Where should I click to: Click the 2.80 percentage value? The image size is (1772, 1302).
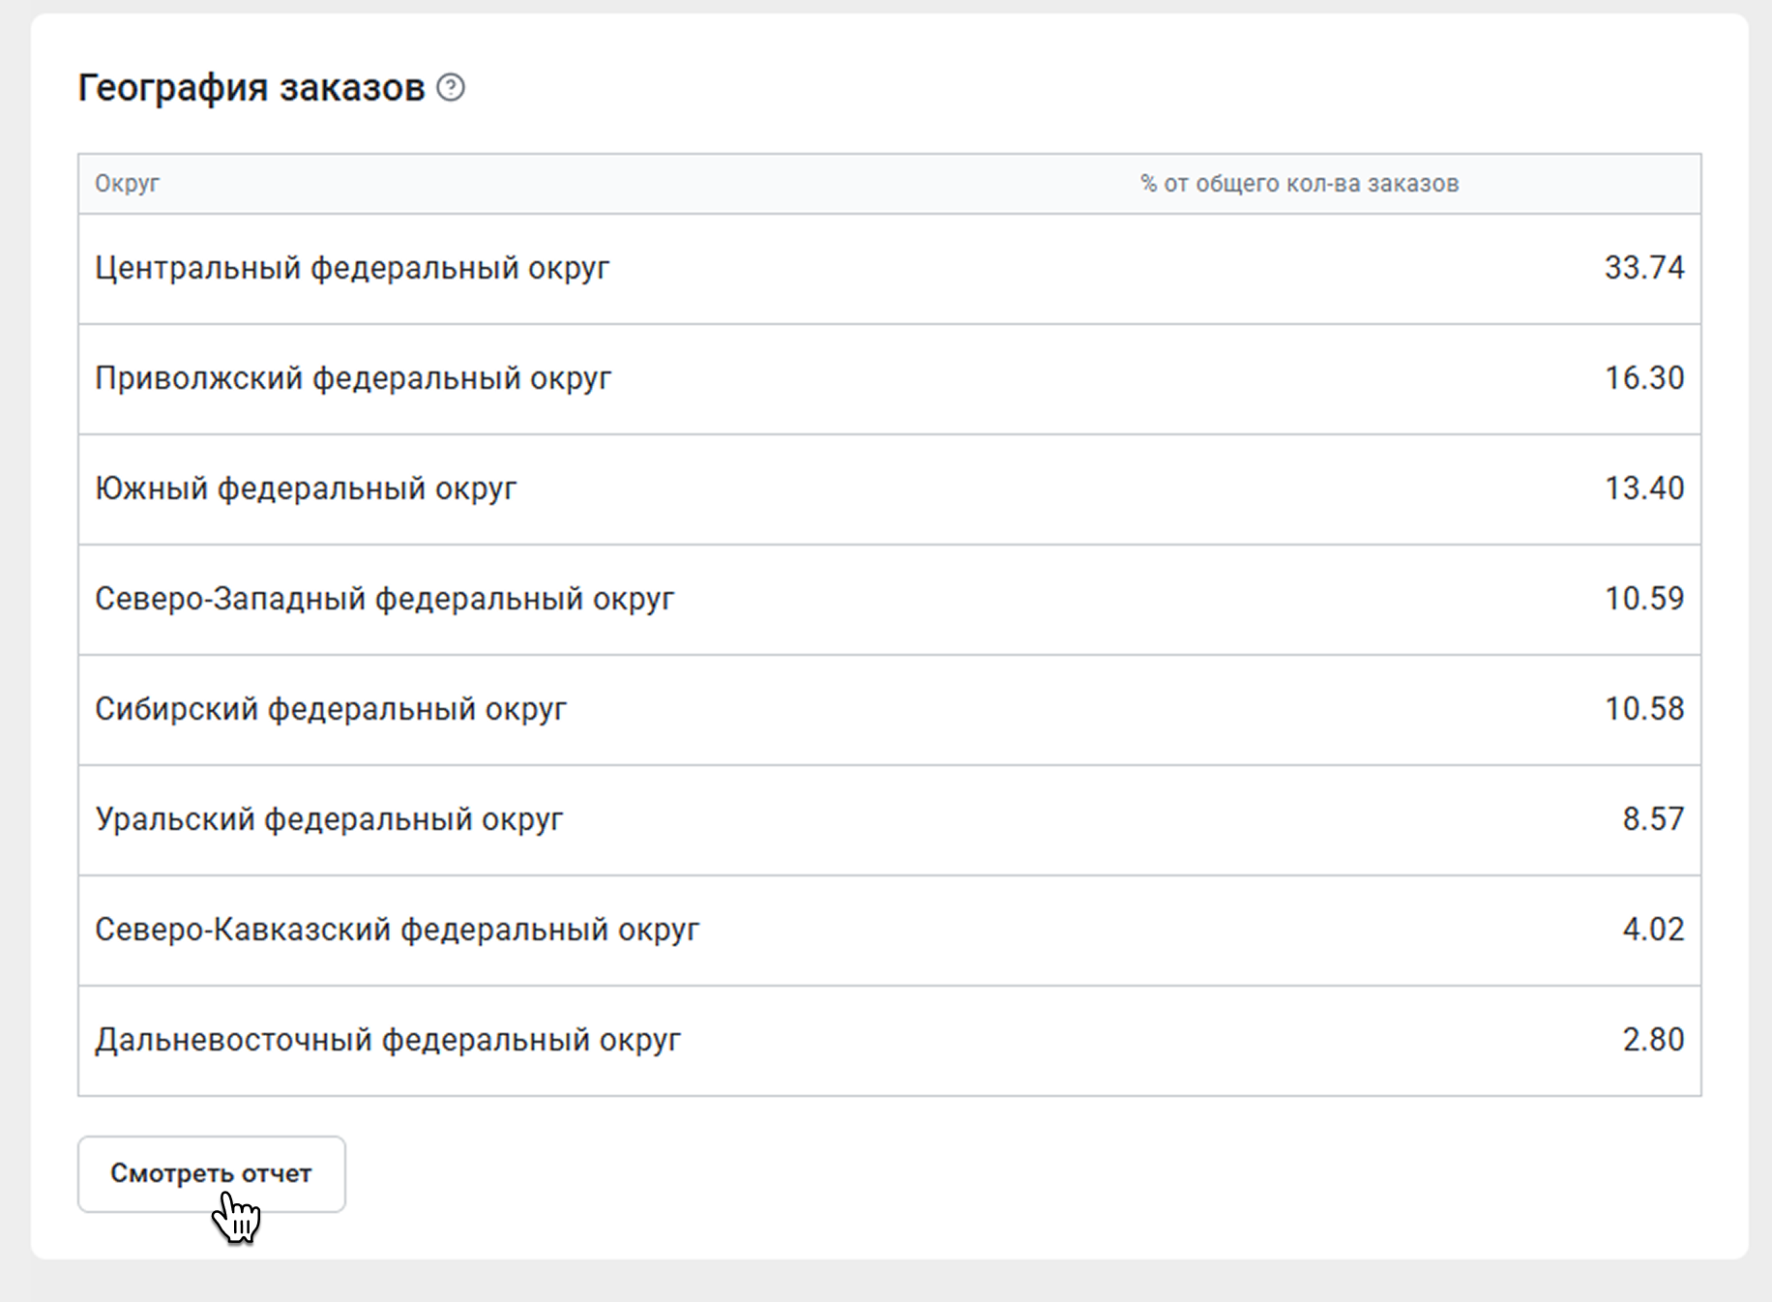click(x=1652, y=1040)
